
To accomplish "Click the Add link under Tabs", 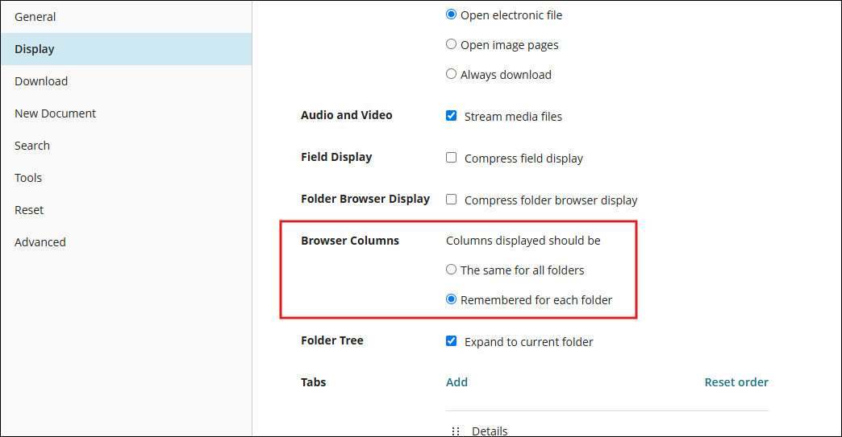I will tap(456, 382).
